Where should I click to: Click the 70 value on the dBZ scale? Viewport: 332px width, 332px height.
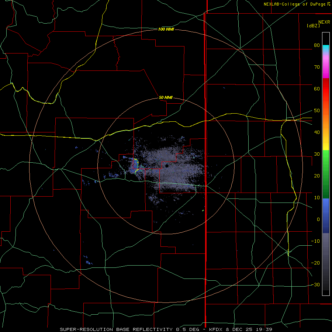[317, 67]
